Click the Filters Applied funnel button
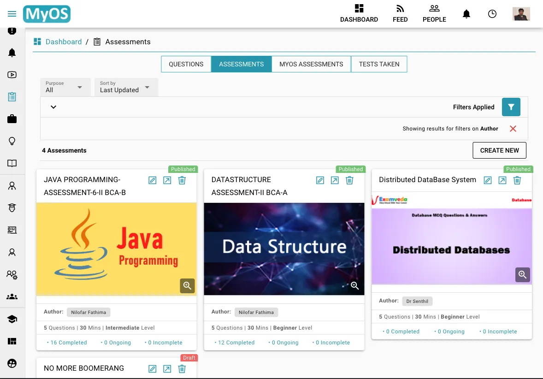 511,107
